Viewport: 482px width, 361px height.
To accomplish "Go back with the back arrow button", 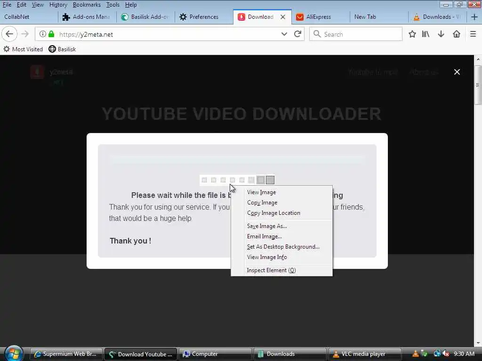I will click(9, 34).
